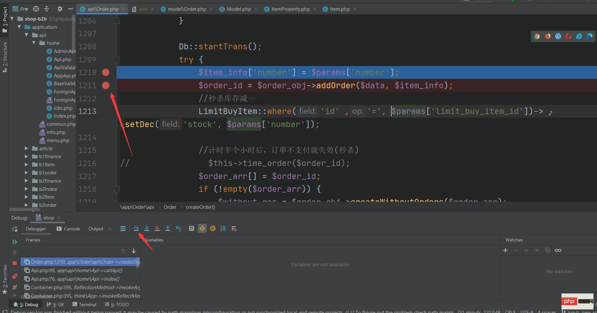597x313 pixels.
Task: Remove the breakpoint at line 1211
Action: pos(106,85)
